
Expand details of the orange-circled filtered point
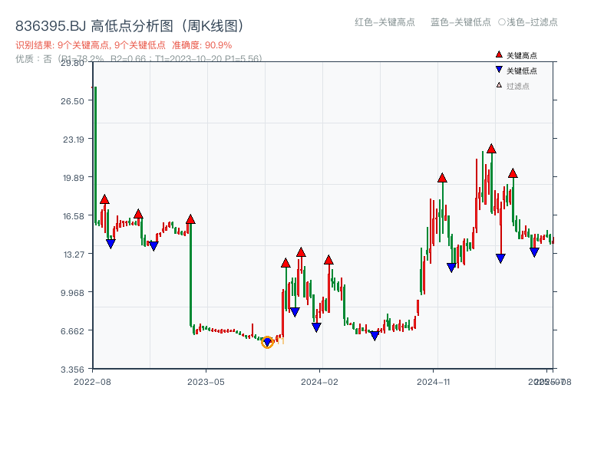click(x=269, y=343)
